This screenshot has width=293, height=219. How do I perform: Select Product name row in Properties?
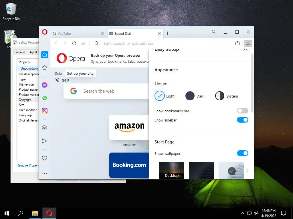(x=28, y=90)
